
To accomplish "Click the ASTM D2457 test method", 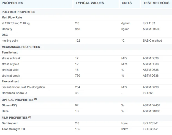I will 151,105.
